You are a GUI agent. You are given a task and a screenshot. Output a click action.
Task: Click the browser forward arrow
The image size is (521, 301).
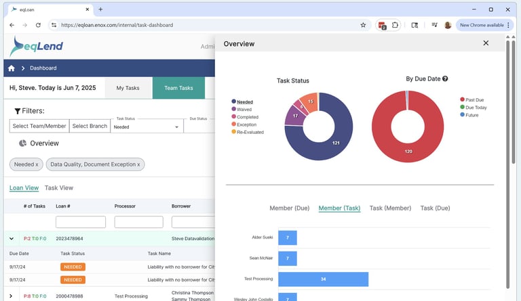[x=25, y=25]
